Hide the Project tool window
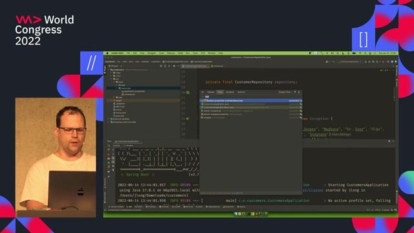 (178, 66)
